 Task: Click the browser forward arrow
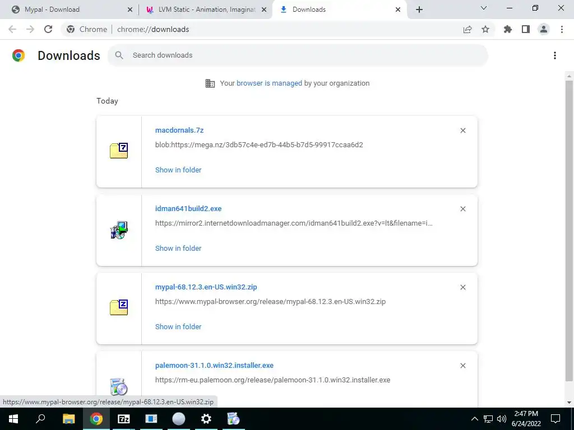[30, 29]
